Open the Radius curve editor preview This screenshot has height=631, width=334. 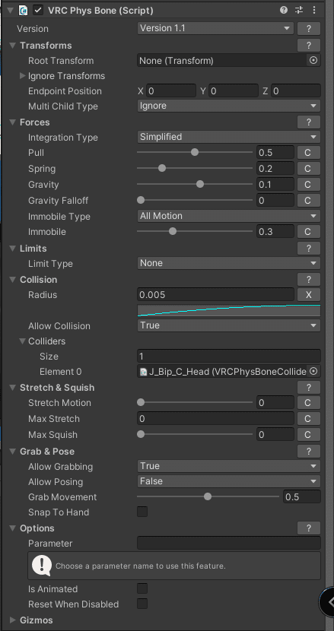(x=229, y=311)
